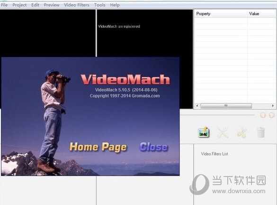
Task: Open the Edit menu
Action: [x=35, y=5]
